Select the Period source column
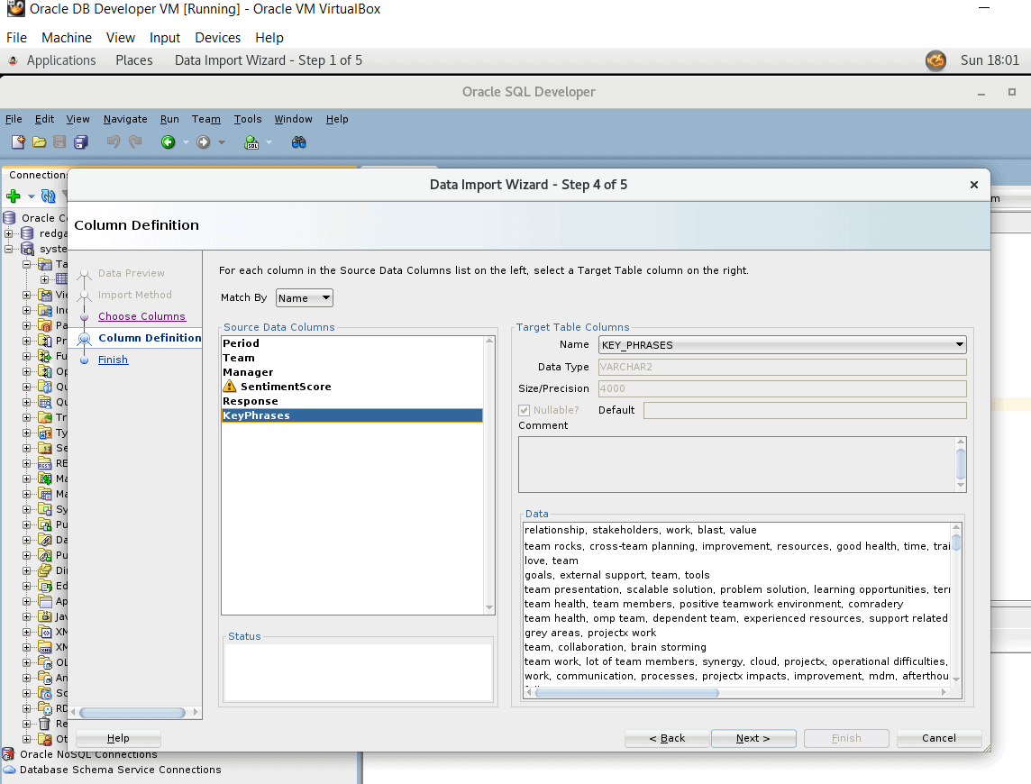 352,343
